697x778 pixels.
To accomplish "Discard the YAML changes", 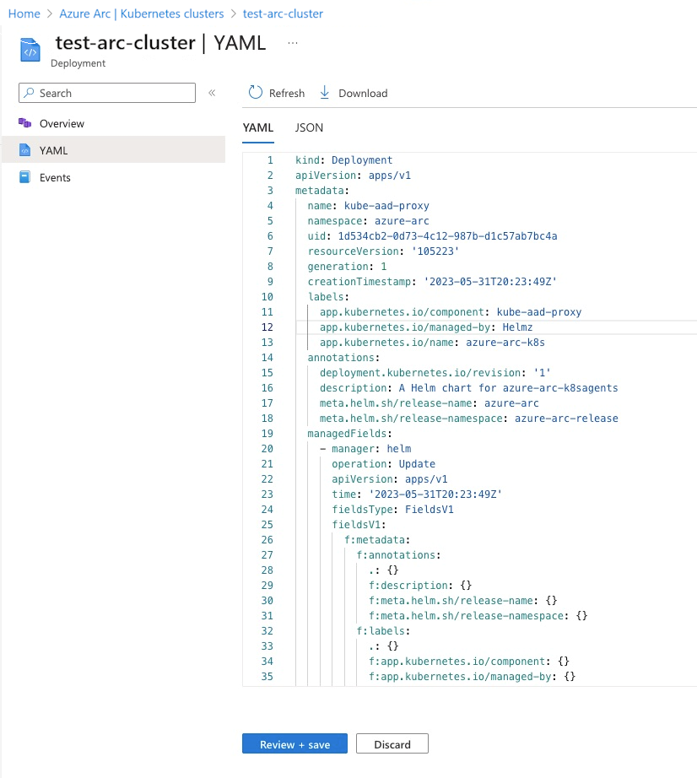I will coord(392,743).
